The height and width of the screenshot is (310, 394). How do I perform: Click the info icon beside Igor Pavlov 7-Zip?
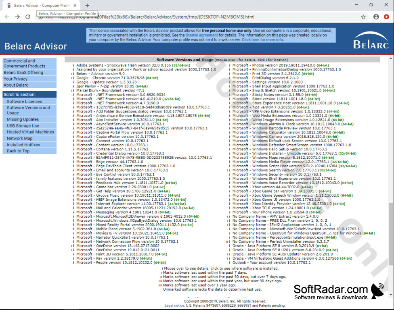[73, 86]
